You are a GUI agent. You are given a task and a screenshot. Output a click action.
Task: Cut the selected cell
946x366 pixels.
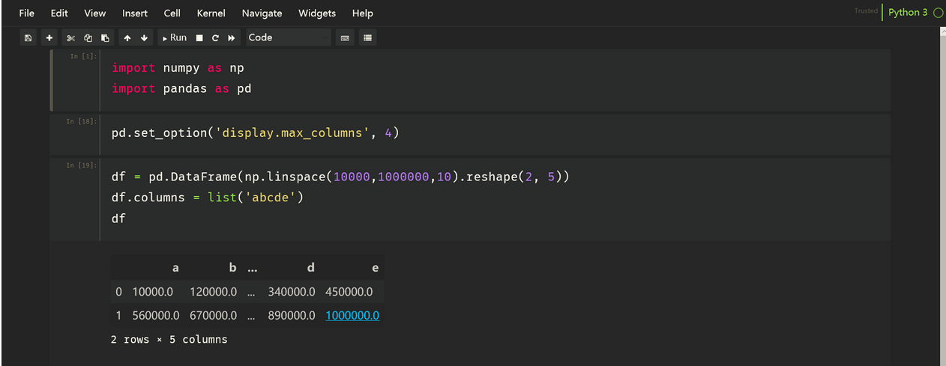click(x=70, y=37)
